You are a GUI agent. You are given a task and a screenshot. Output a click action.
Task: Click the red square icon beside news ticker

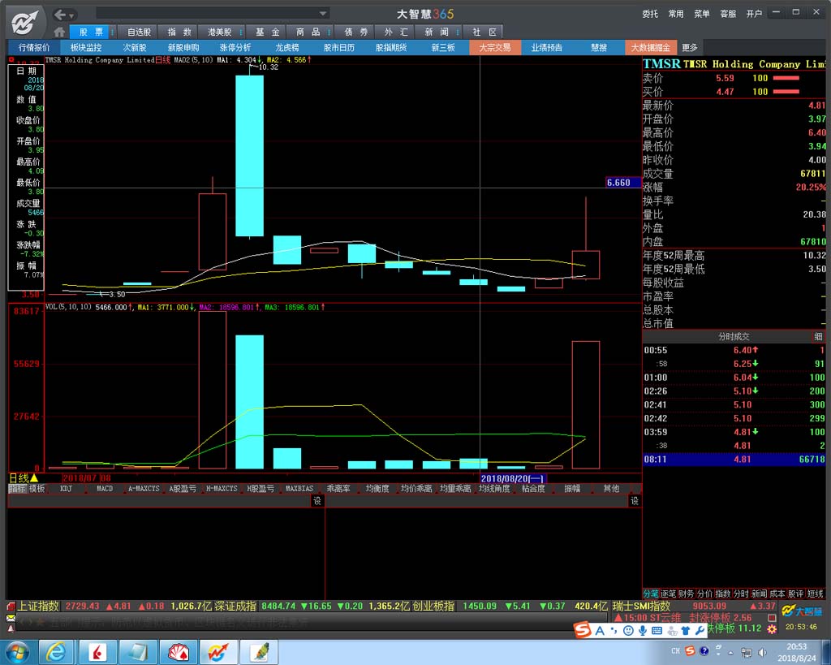[x=772, y=618]
